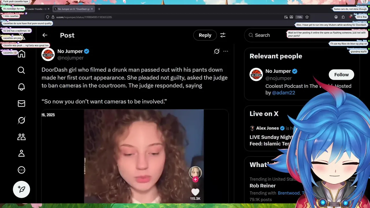The image size is (370, 208).
Task: Click heart like icon on video
Action: (195, 192)
